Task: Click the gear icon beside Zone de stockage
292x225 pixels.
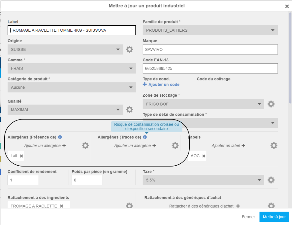Action: click(271, 104)
